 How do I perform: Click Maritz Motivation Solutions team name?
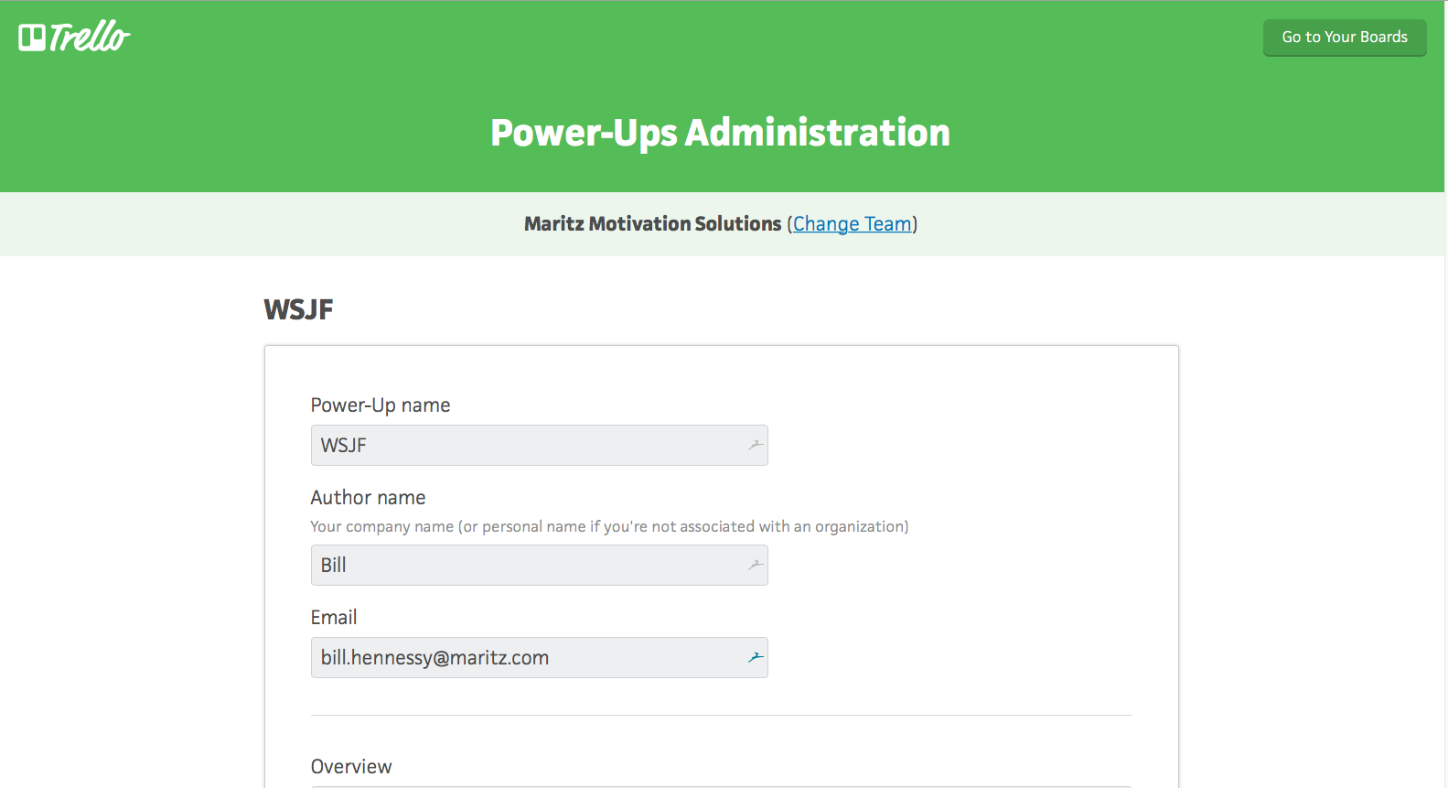(652, 224)
